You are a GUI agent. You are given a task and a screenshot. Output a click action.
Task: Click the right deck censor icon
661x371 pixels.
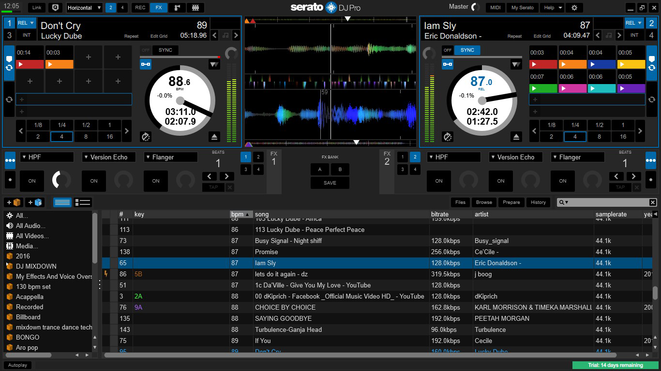coord(448,137)
